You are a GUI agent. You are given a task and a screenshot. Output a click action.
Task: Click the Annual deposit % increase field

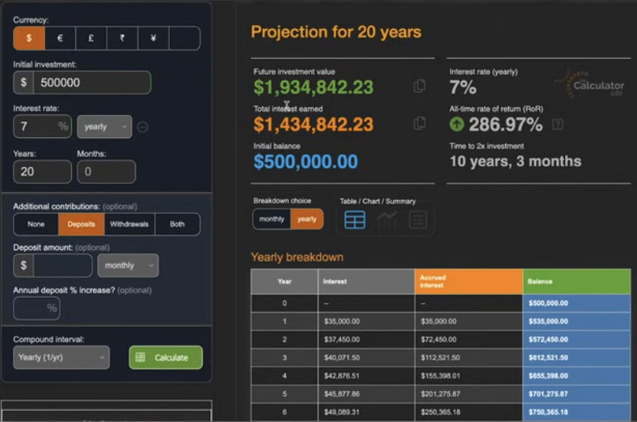pyautogui.click(x=36, y=308)
